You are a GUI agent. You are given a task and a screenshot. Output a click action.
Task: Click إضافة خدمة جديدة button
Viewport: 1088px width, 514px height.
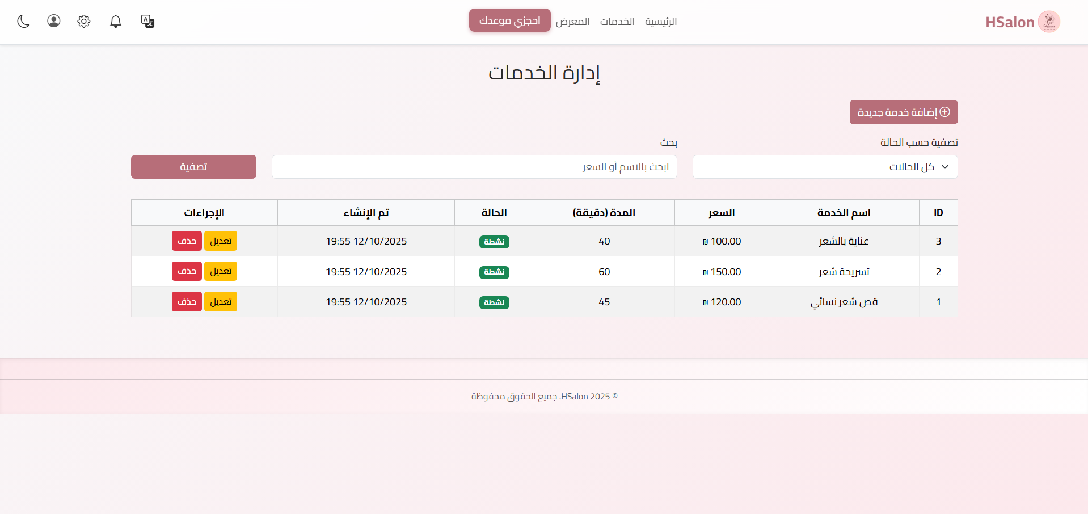pyautogui.click(x=903, y=112)
